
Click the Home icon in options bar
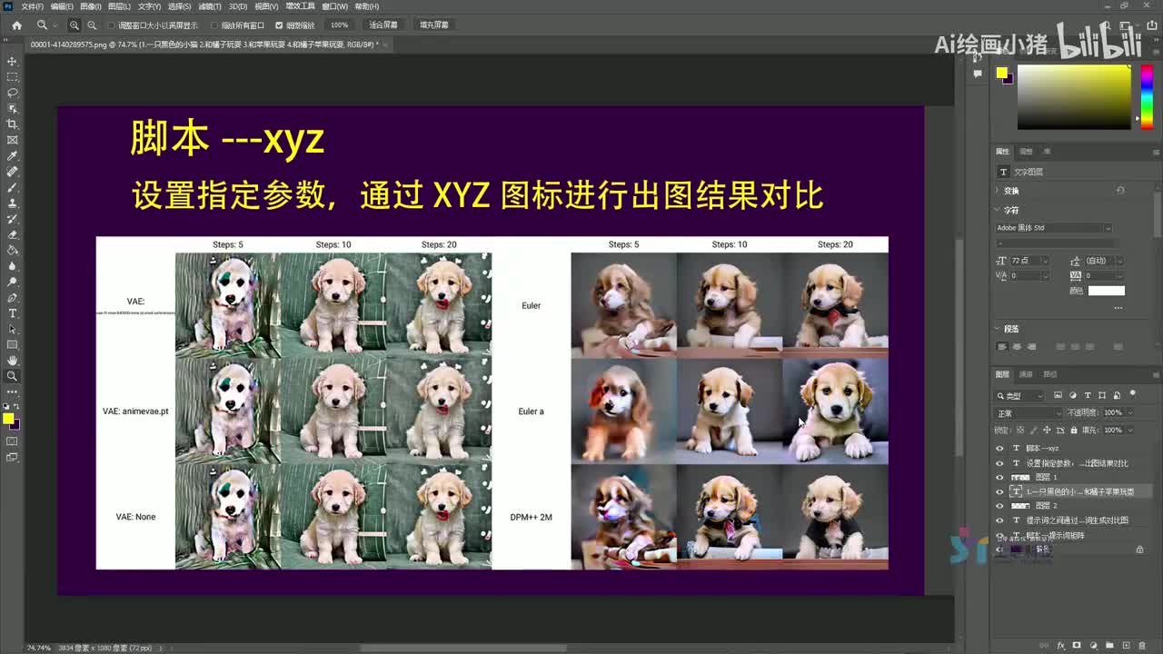16,25
